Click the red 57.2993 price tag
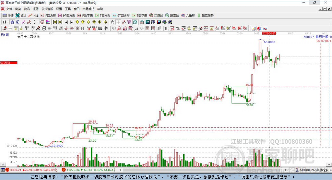This screenshot has height=180, width=332. pos(9,63)
